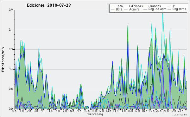Screen dimensions: 190x117
Task: Click the "0 h" hour label
Action: (15, 111)
